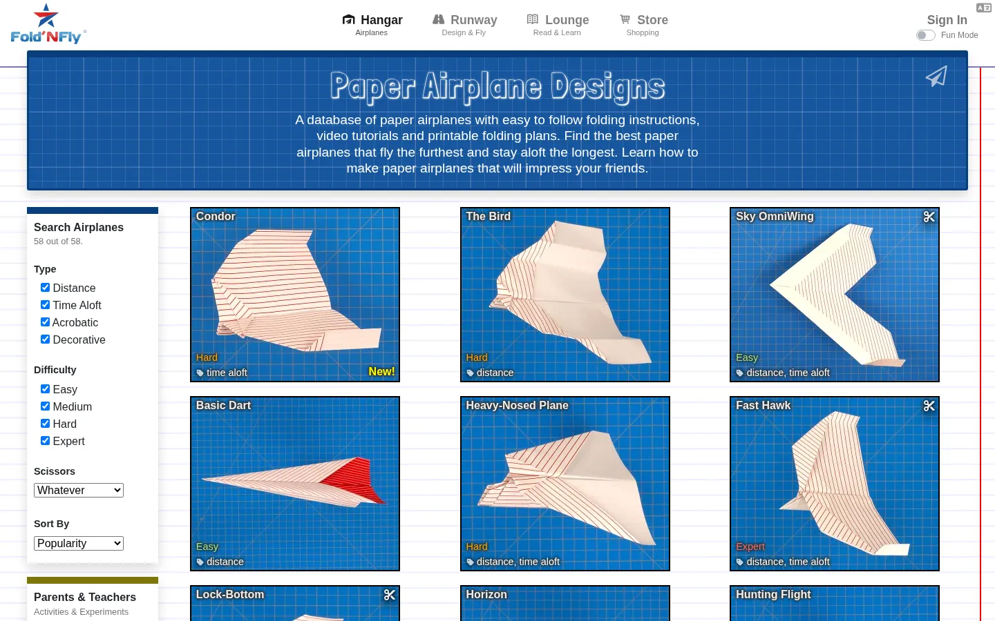
Task: Uncheck the Acrobatic type filter
Action: 45,322
